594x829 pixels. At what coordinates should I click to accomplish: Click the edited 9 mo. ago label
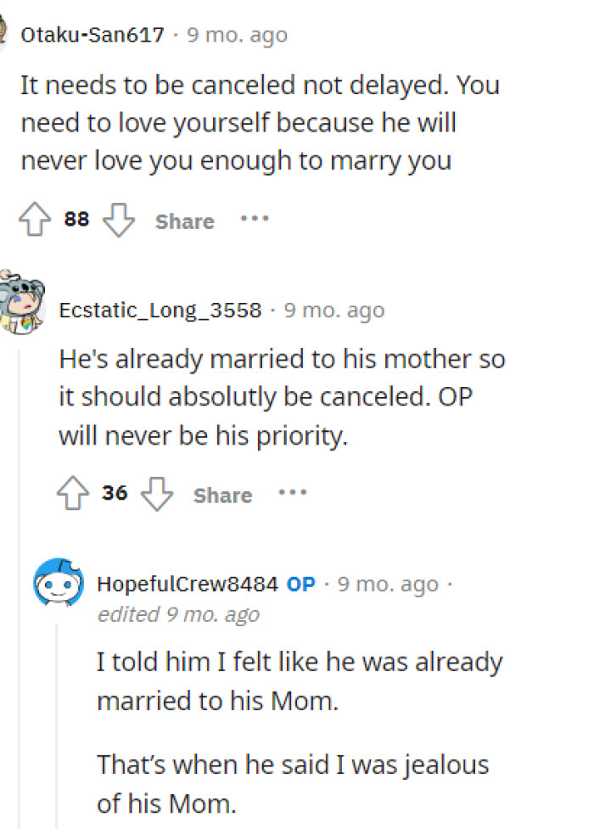(179, 614)
